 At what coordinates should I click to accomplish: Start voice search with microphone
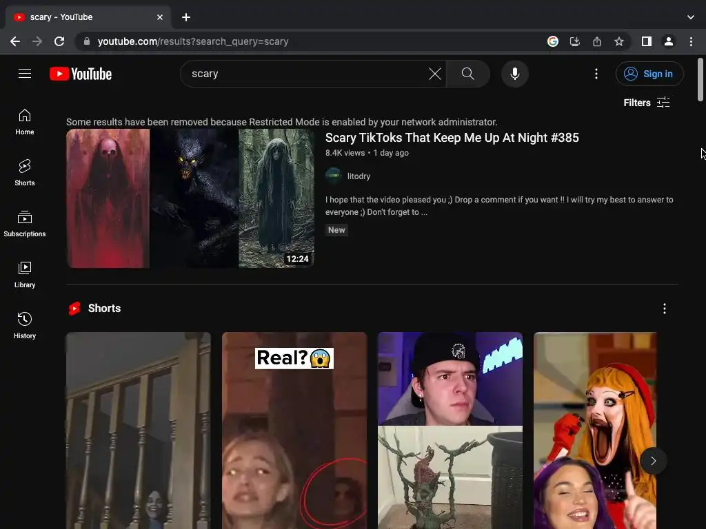[x=514, y=74]
